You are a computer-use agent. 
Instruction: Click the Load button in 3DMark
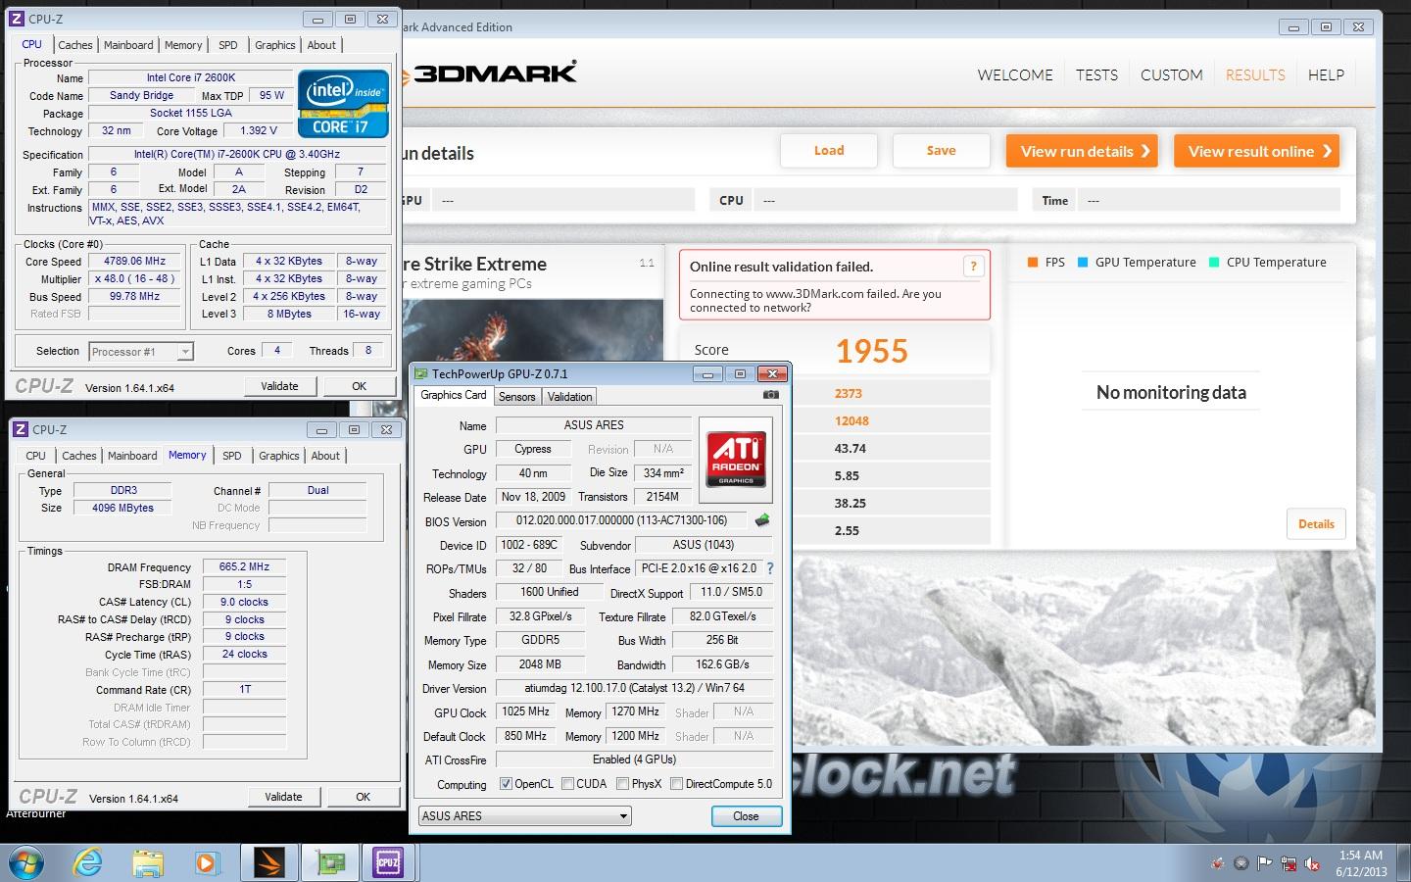click(829, 150)
